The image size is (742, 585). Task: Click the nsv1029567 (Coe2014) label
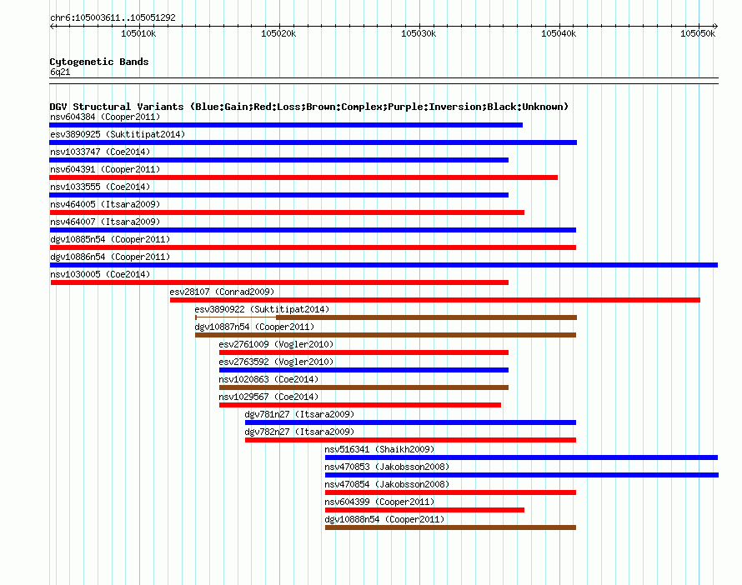[x=268, y=397]
